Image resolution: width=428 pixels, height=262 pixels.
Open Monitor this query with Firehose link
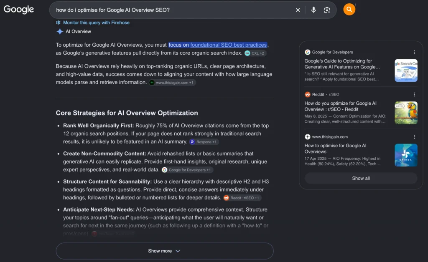96,23
